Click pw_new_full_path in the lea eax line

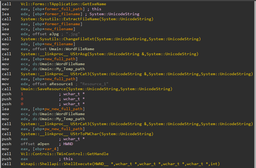pyautogui.click(x=63, y=109)
